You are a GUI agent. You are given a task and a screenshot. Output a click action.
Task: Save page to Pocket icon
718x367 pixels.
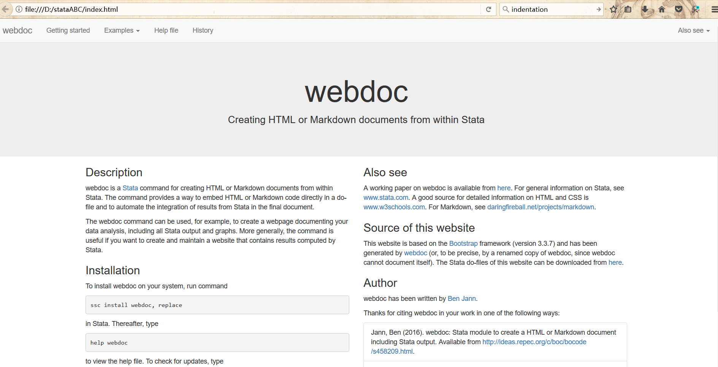[678, 9]
